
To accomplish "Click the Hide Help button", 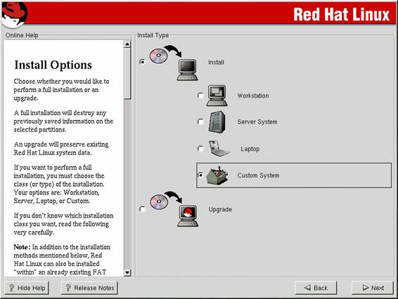I will point(27,288).
